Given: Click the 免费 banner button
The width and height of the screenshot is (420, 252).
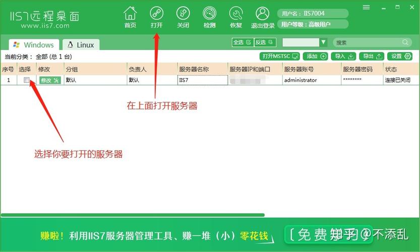Looking at the screenshot, I should pos(329,234).
